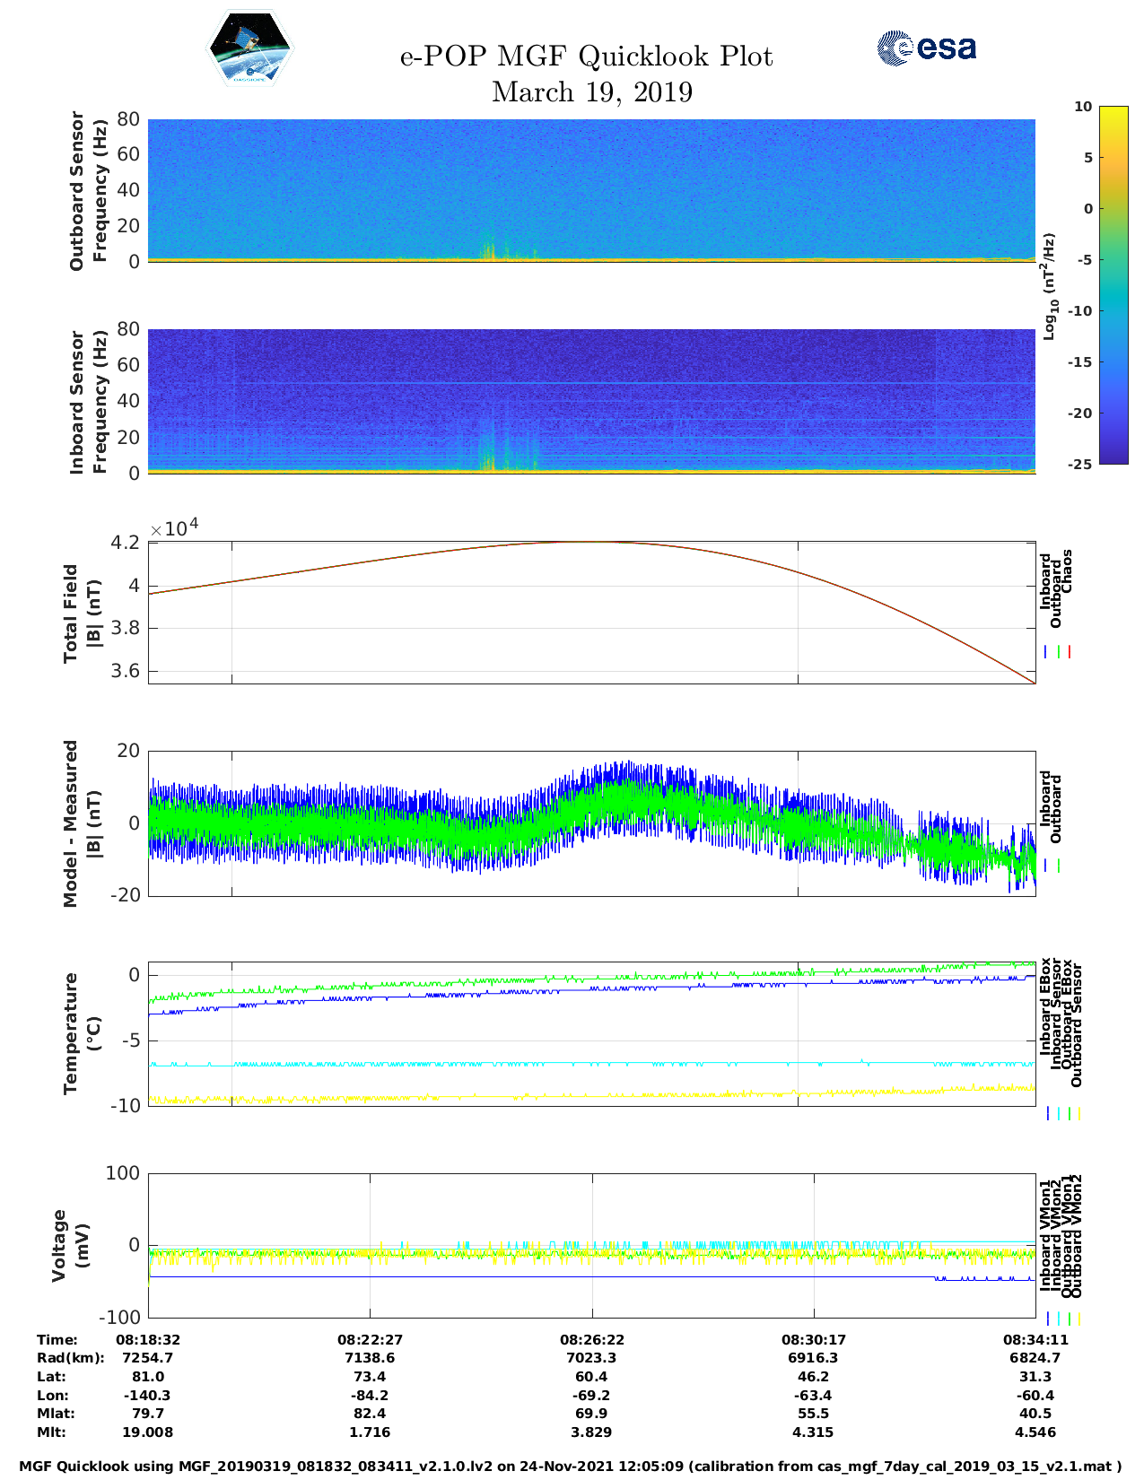
Task: Click the green Outboard marker in Model-Measured legend
Action: (1059, 866)
